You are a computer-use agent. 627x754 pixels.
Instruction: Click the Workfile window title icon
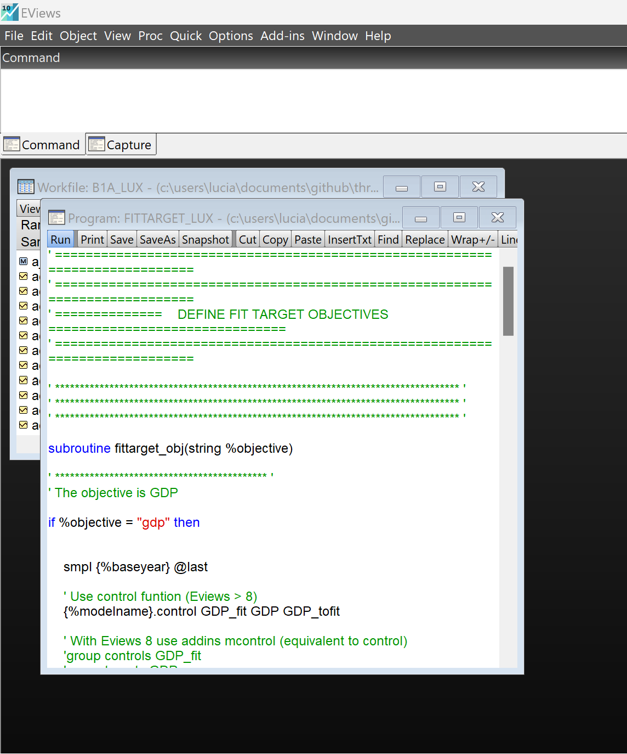point(26,187)
